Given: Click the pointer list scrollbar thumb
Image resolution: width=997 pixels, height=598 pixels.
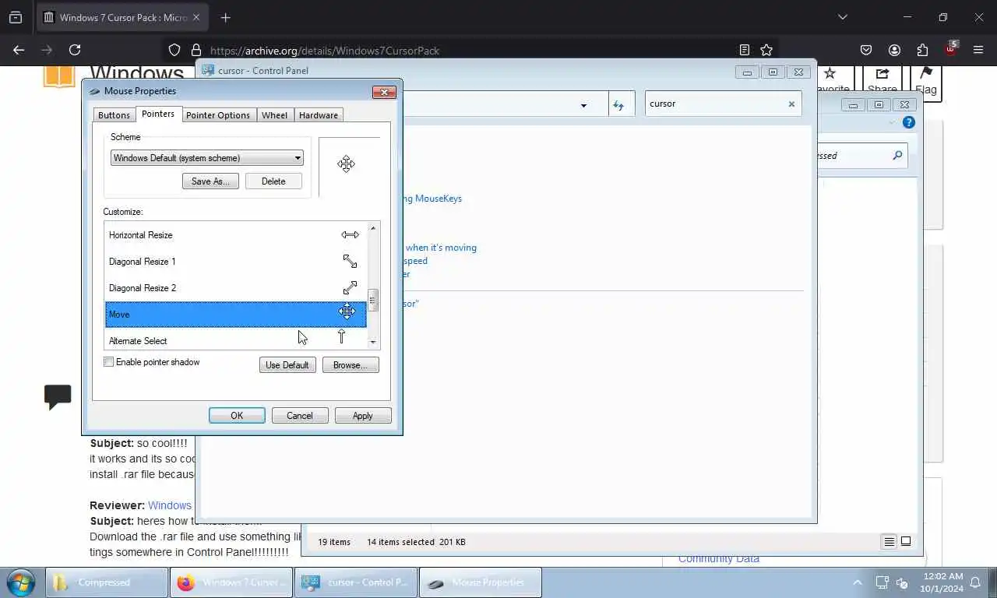Looking at the screenshot, I should [373, 300].
